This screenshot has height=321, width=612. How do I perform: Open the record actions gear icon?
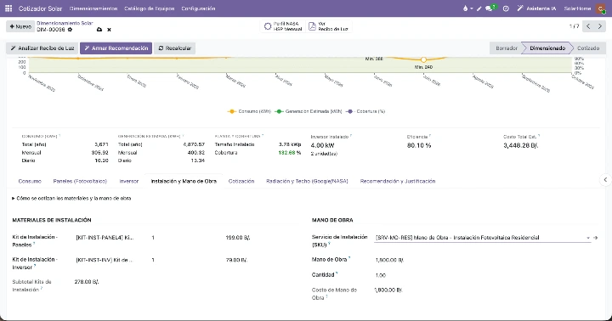(70, 30)
